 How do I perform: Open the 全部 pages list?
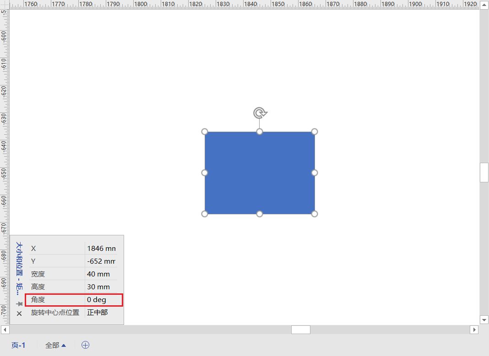pyautogui.click(x=55, y=345)
